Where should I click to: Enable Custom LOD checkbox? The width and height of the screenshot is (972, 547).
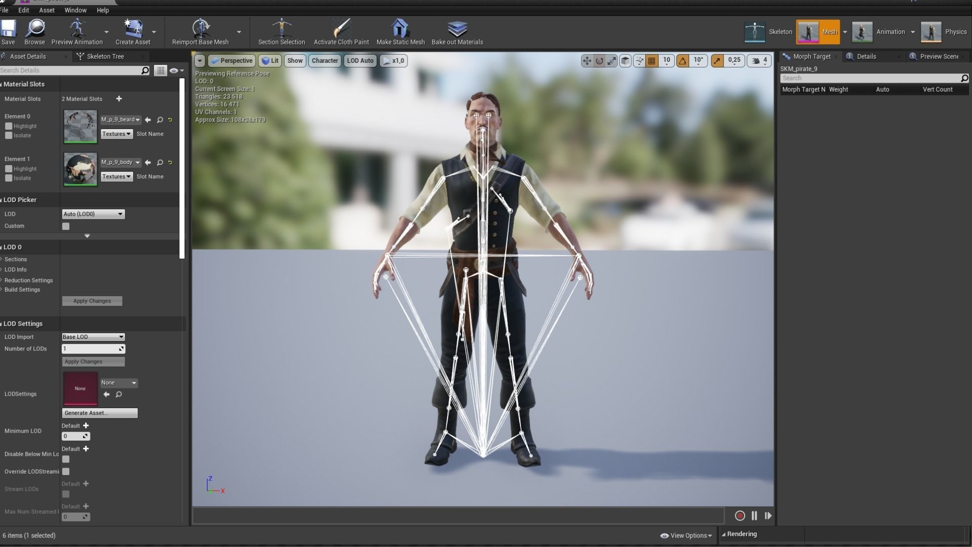pos(66,226)
